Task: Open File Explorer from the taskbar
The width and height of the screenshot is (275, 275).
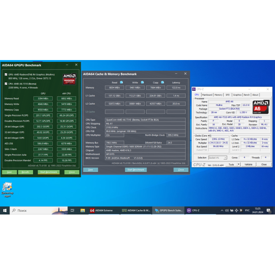Action: [82, 210]
